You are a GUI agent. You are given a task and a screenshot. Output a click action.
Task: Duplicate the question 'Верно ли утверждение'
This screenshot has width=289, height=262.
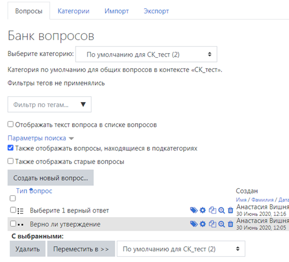point(212,224)
